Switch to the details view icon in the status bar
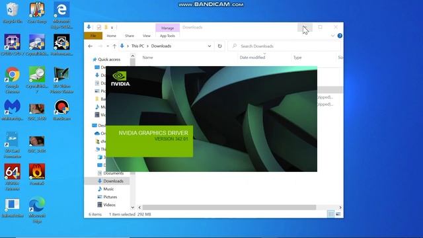The image size is (423, 238). (x=330, y=214)
